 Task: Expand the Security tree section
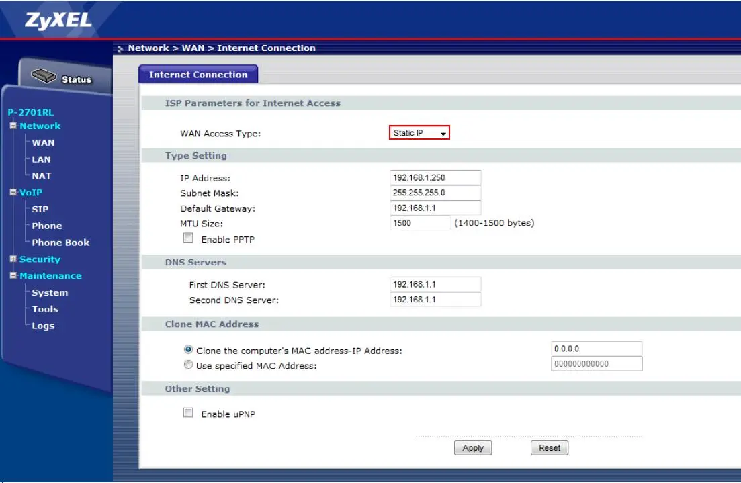[13, 259]
